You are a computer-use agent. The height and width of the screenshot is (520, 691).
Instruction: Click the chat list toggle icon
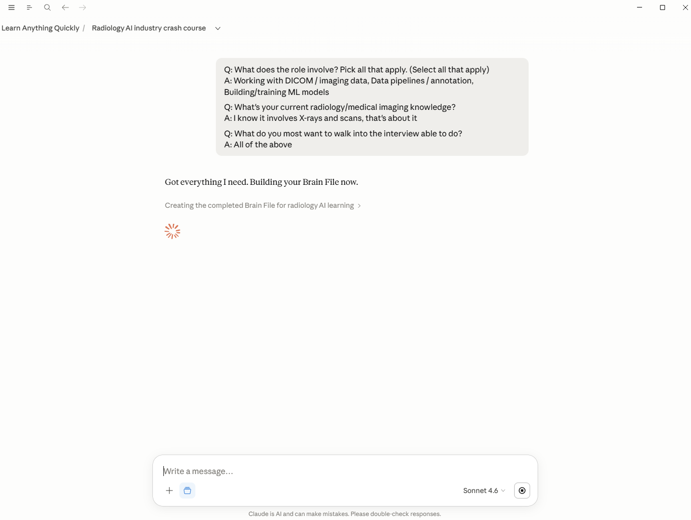[29, 7]
